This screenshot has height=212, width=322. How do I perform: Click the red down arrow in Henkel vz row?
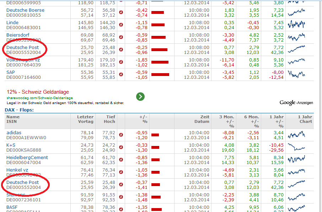pos(121,172)
